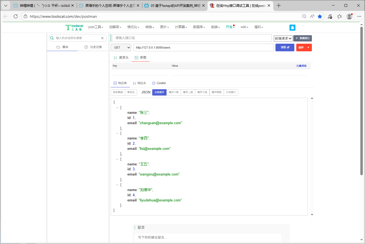The image size is (365, 244).
Task: Click the blue favorites star icon
Action: 320,16
